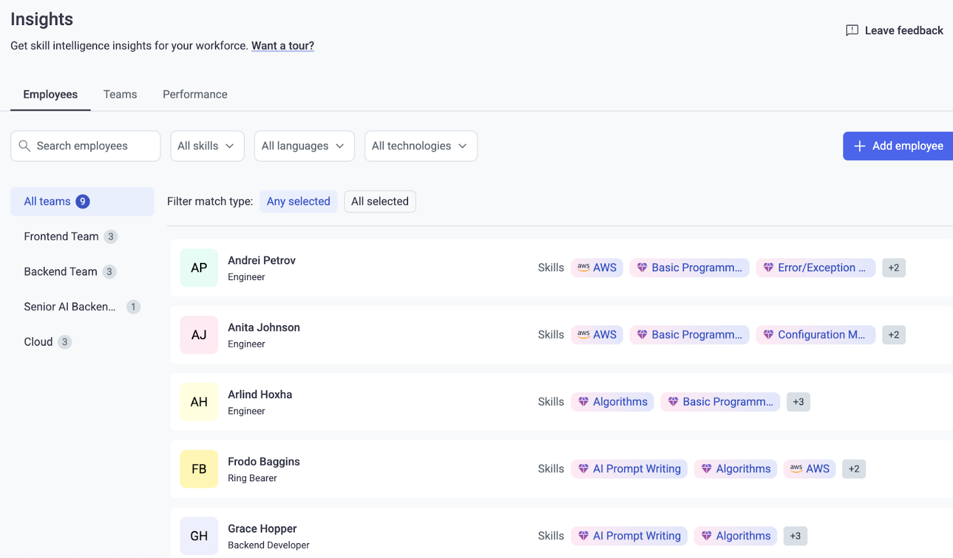953x558 pixels.
Task: Click Andrei Petrov's AWS skill tag
Action: point(597,268)
